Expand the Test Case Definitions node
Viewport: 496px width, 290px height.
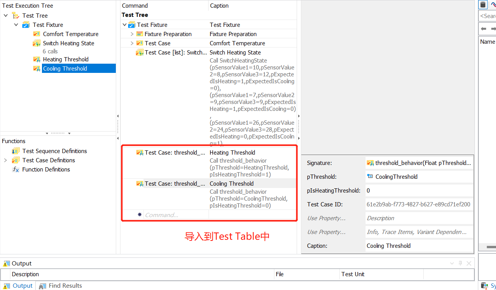pyautogui.click(x=5, y=160)
